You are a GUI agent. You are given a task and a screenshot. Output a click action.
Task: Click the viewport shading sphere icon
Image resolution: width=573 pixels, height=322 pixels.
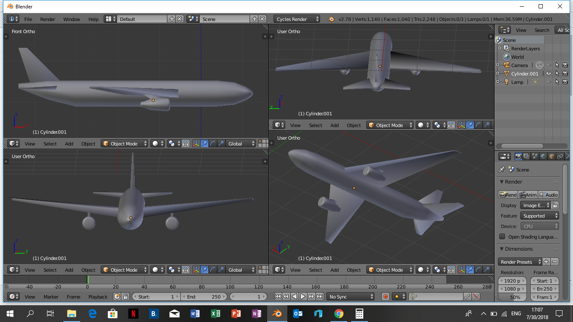[x=156, y=143]
